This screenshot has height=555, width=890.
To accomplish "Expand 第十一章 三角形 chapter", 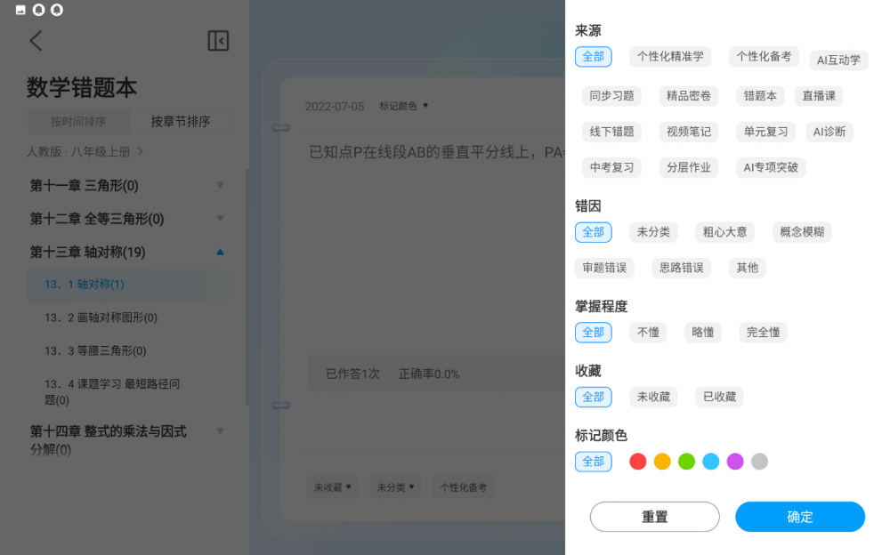I will click(x=220, y=186).
